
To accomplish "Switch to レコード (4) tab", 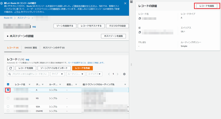I will pos(13,48).
